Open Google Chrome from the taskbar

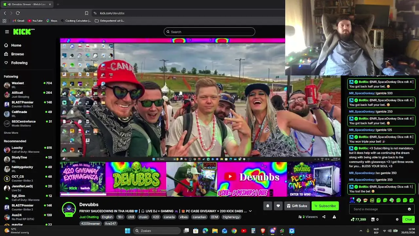click(x=234, y=231)
